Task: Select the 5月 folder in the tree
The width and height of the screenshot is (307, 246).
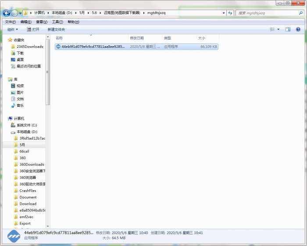Action: click(22, 145)
